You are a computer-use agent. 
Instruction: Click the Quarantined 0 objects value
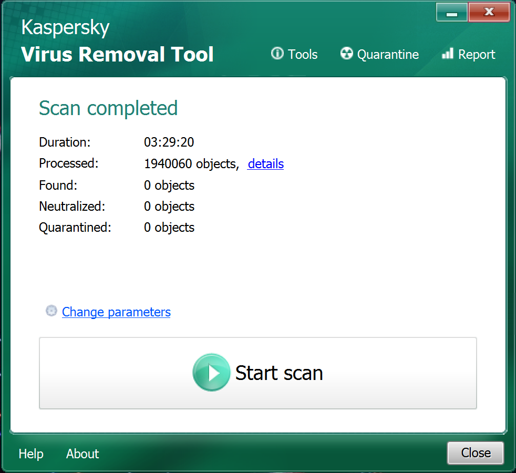(169, 228)
